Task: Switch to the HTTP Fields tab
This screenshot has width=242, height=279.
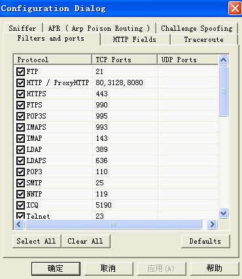Action: click(135, 39)
